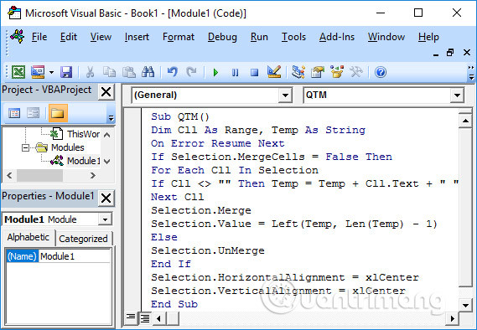
Task: Open the Window menu
Action: [x=386, y=37]
